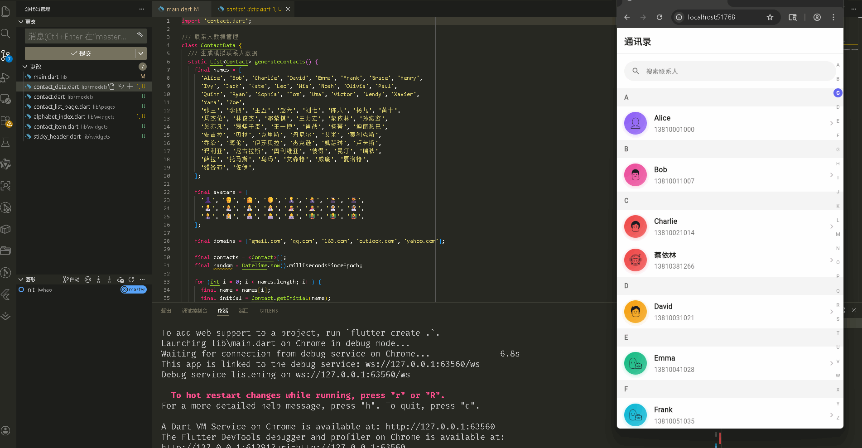Select the 终端 terminal tab
862x448 pixels.
[223, 311]
